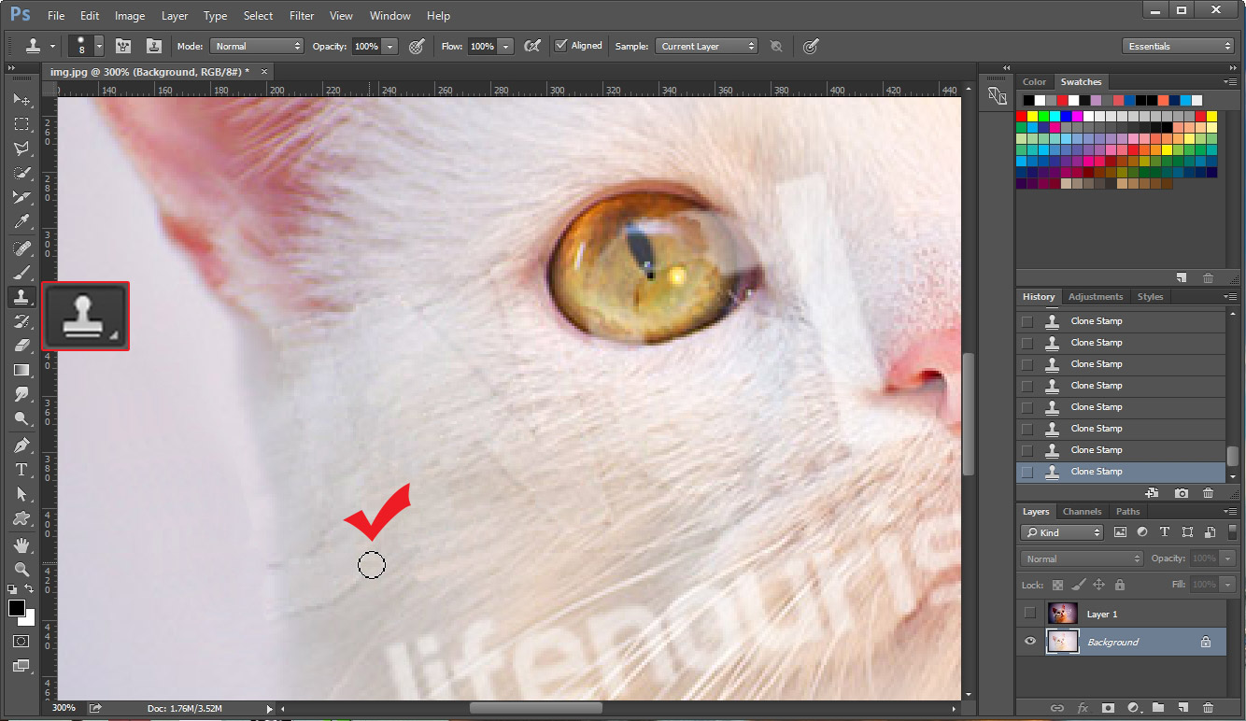Screen dimensions: 1246x721
Task: Click the foreground color swatch in toolbar
Action: 17,608
